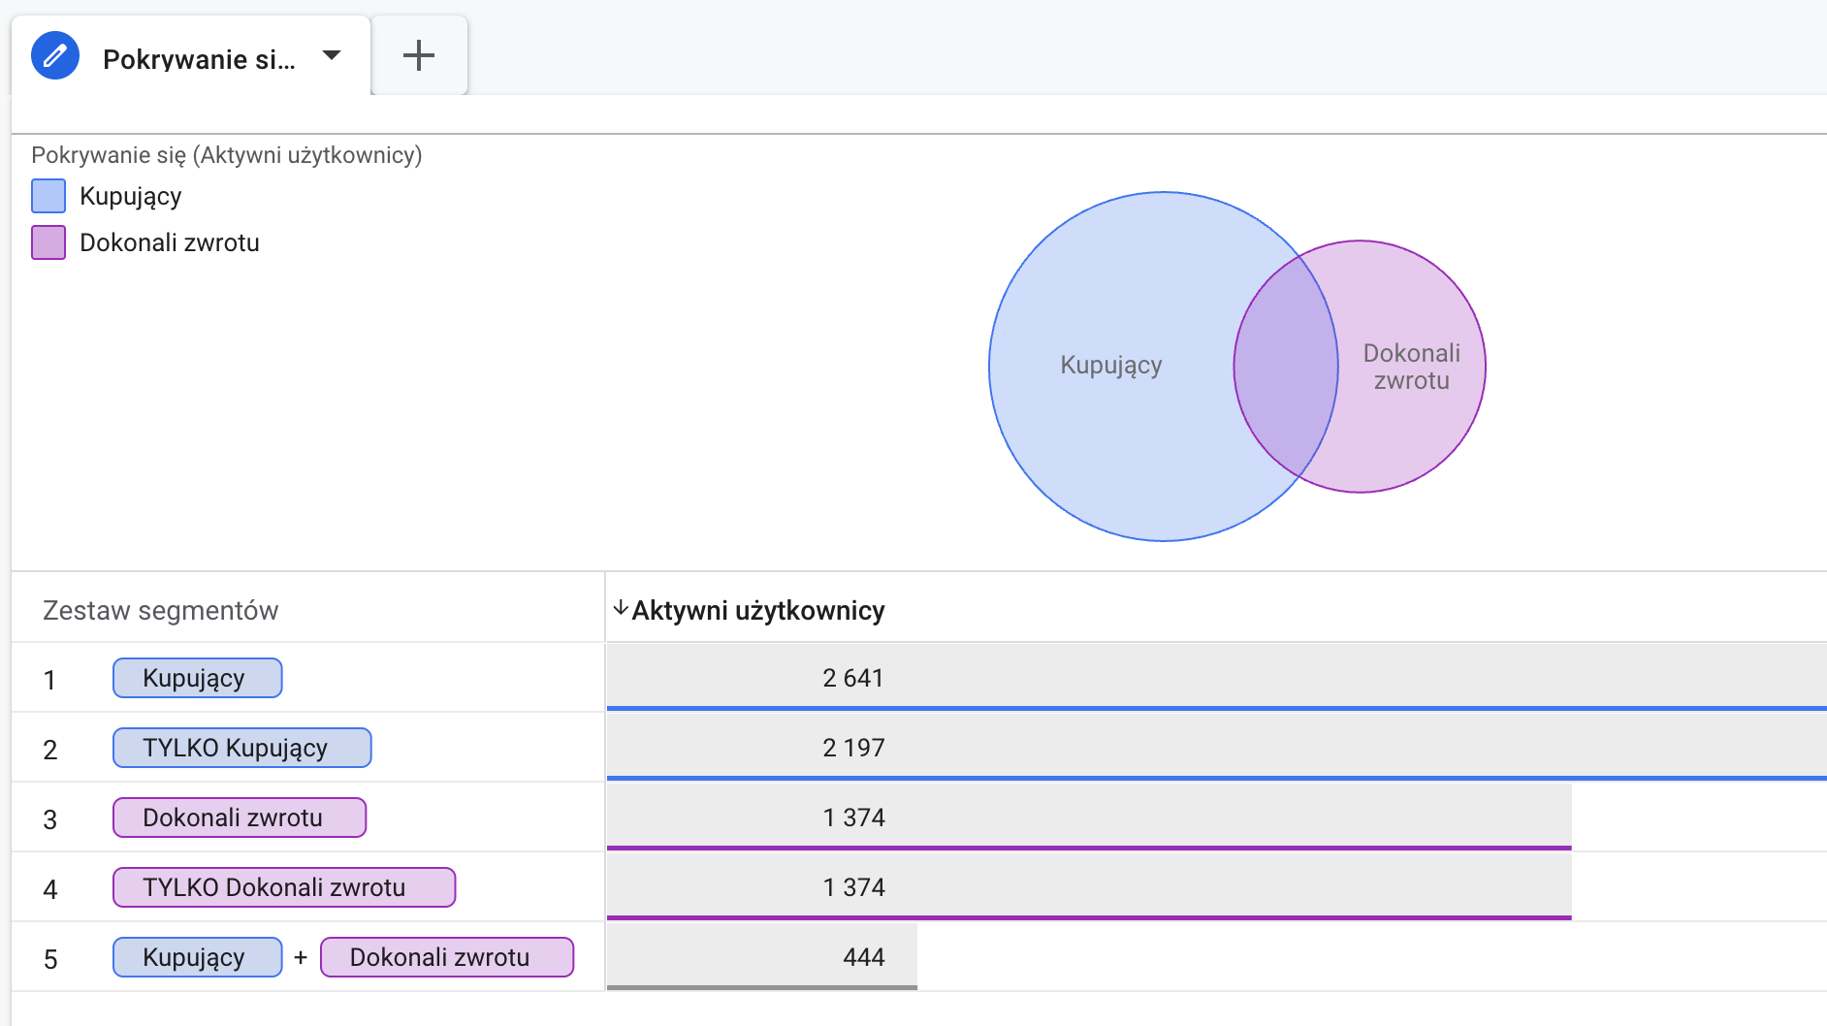
Task: Sort by Aktywni użytkownicy column header
Action: pyautogui.click(x=757, y=611)
